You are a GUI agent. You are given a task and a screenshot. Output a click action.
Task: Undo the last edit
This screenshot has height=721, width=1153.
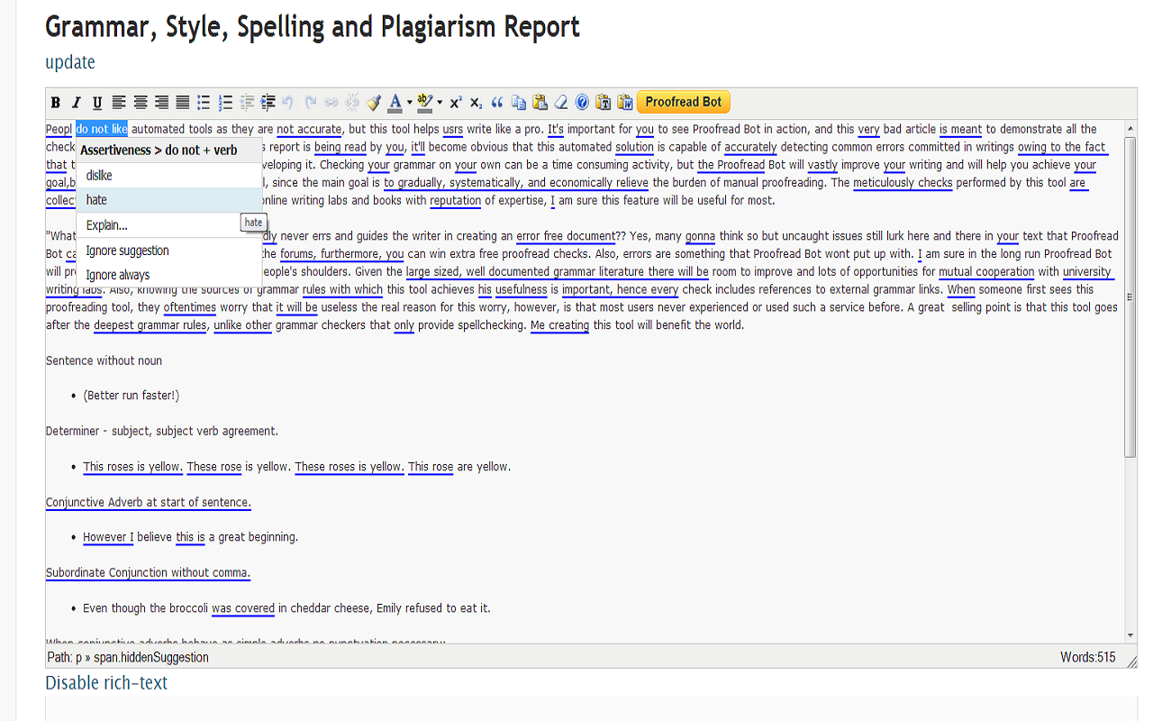coord(286,102)
